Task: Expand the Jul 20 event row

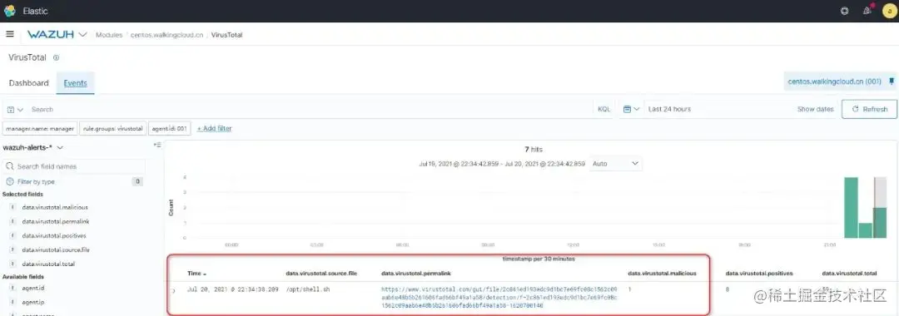Action: (x=174, y=291)
